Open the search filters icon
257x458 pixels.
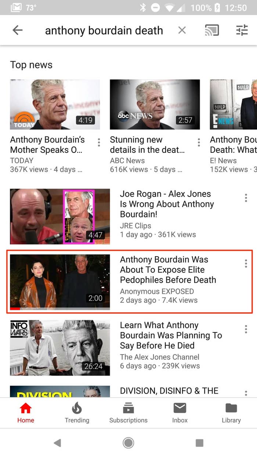242,30
